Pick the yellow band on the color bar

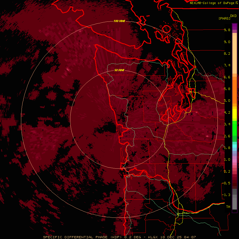pyautogui.click(x=234, y=114)
